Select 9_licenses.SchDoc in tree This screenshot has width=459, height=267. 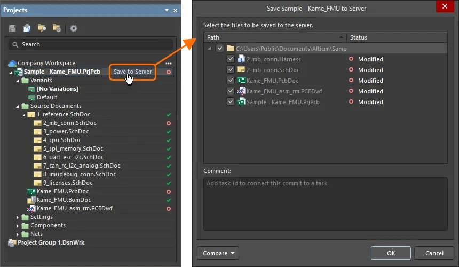tap(68, 183)
